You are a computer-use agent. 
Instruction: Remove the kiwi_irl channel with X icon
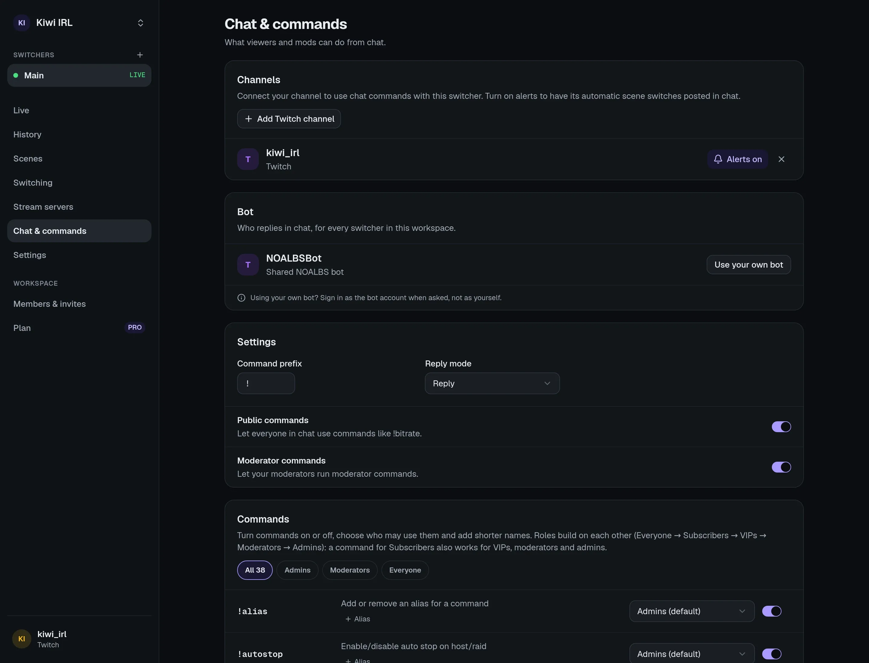point(781,159)
